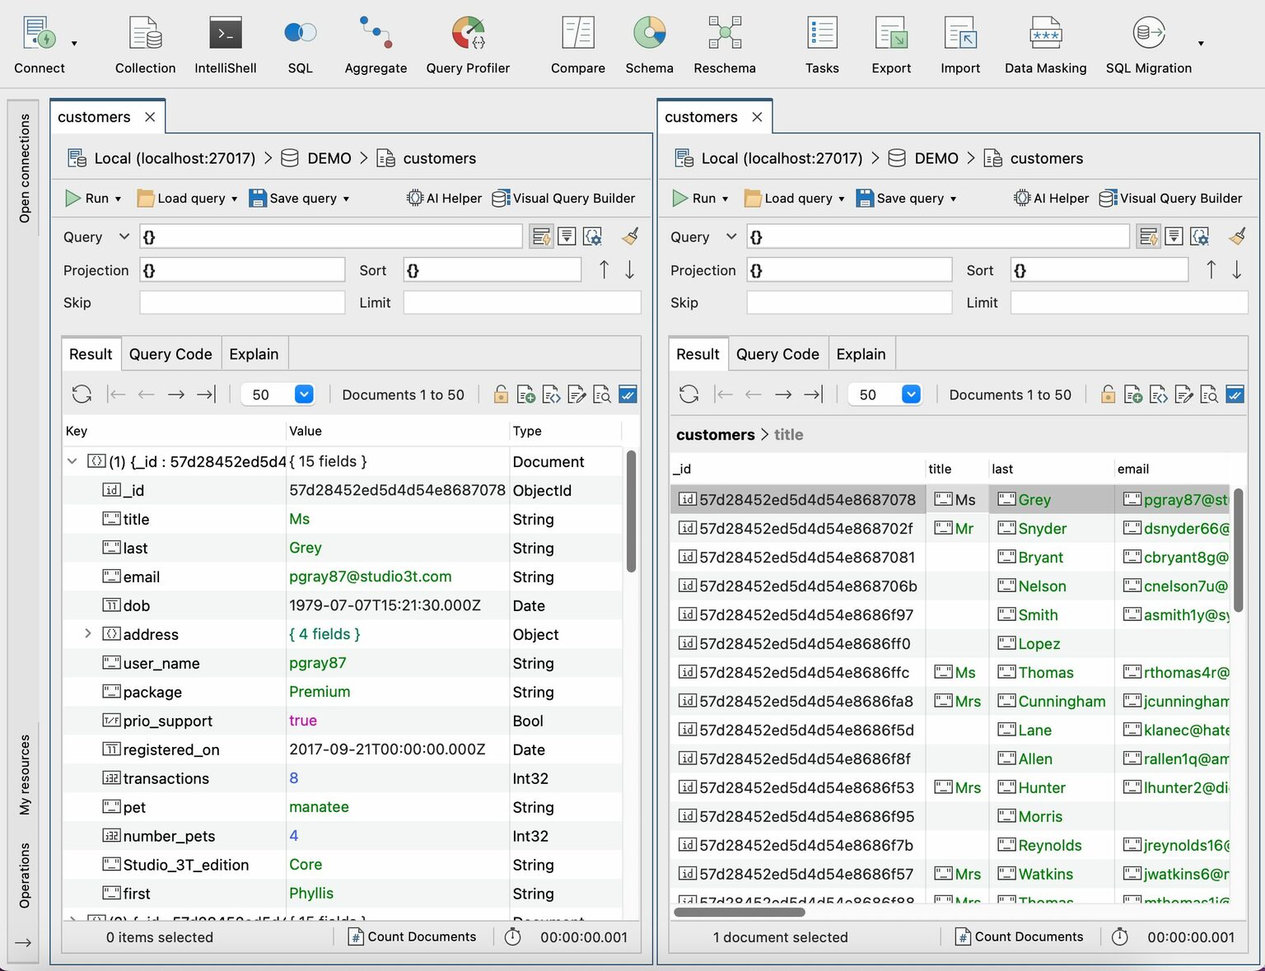Click inside the Limit input field

pos(521,302)
